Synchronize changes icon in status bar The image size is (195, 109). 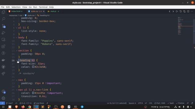[x=16, y=103]
